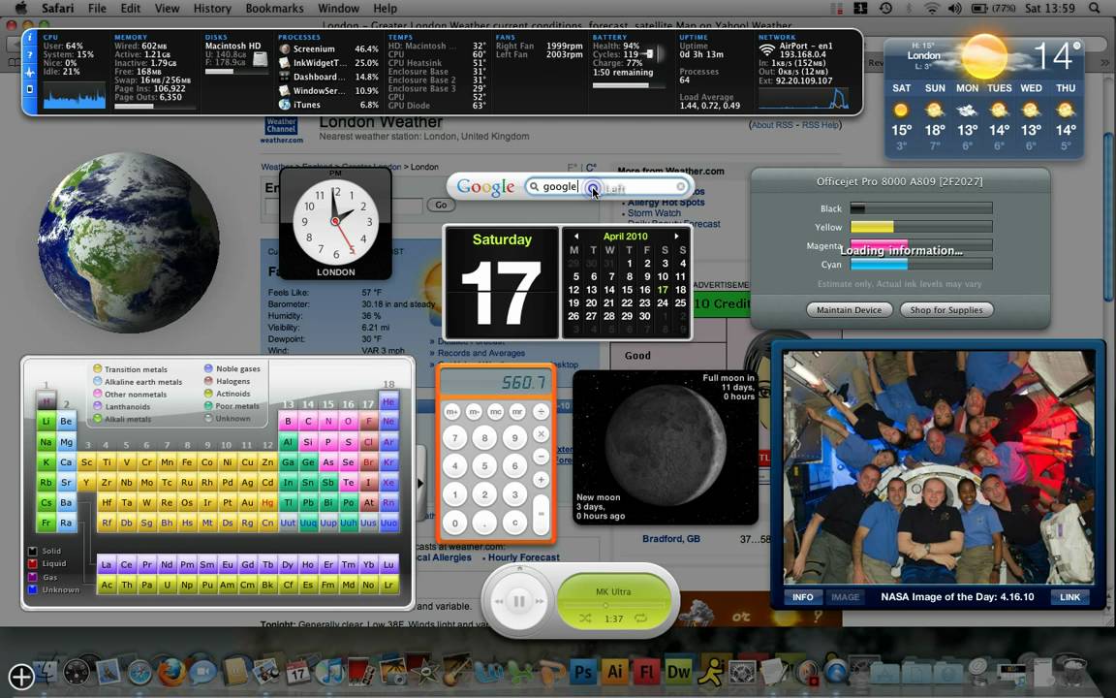This screenshot has height=698, width=1116.
Task: Click the AirPort wifi icon in iStat network
Action: [766, 49]
